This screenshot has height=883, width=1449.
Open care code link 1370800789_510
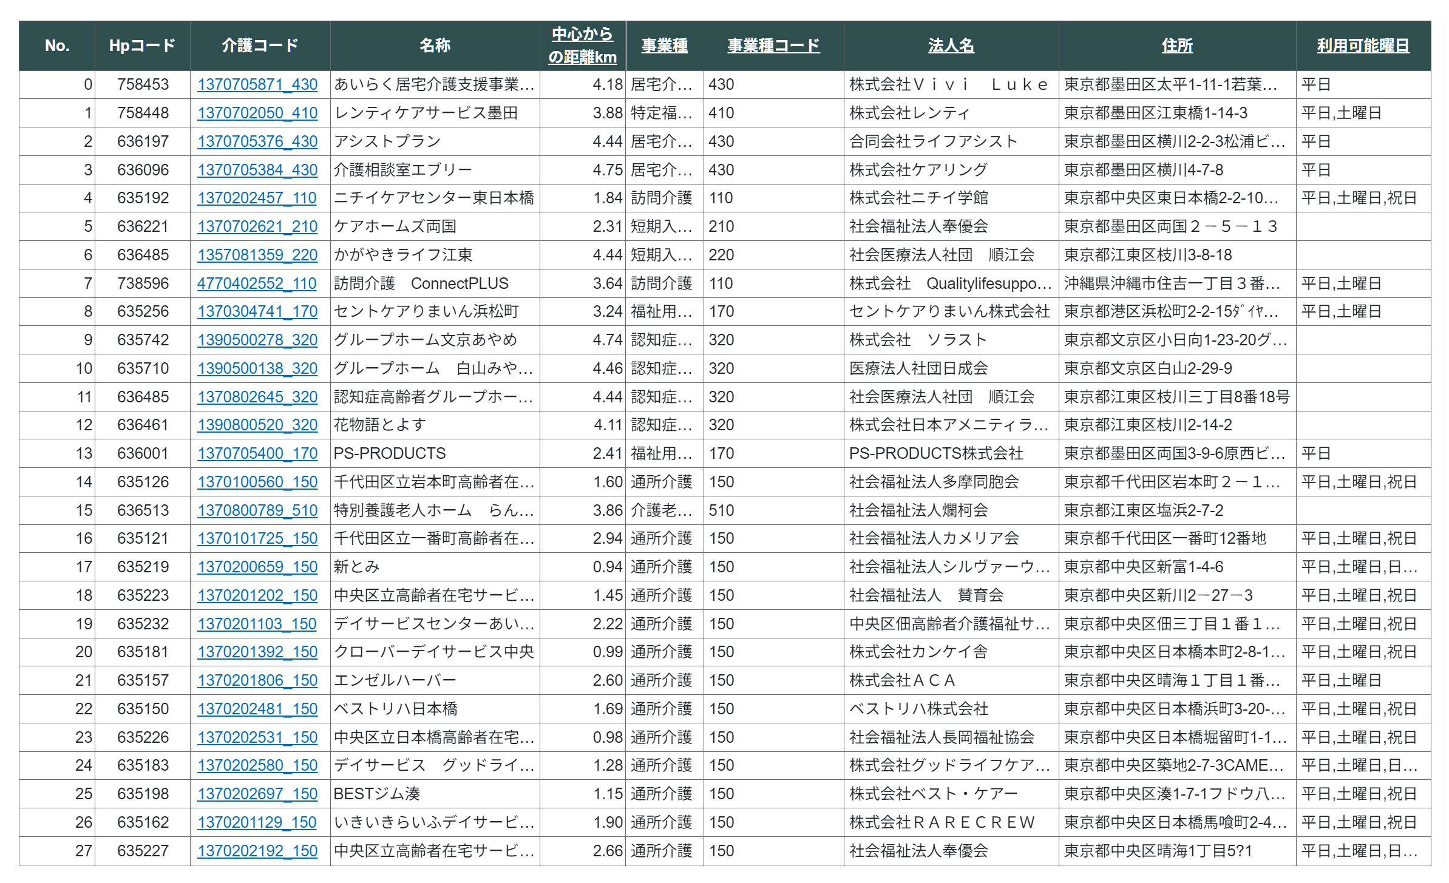click(257, 510)
